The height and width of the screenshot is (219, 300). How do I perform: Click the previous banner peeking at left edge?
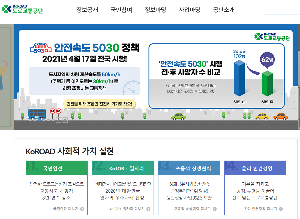(x=7, y=77)
